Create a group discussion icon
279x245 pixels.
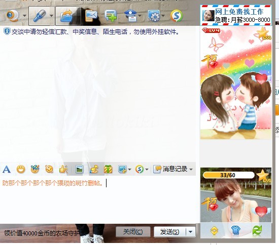(111, 16)
